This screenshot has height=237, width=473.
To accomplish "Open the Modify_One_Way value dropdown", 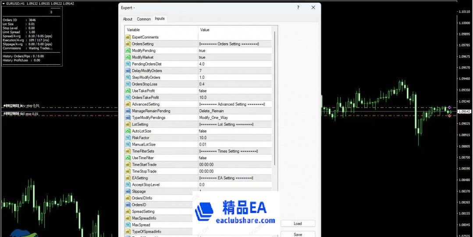I will coord(235,118).
